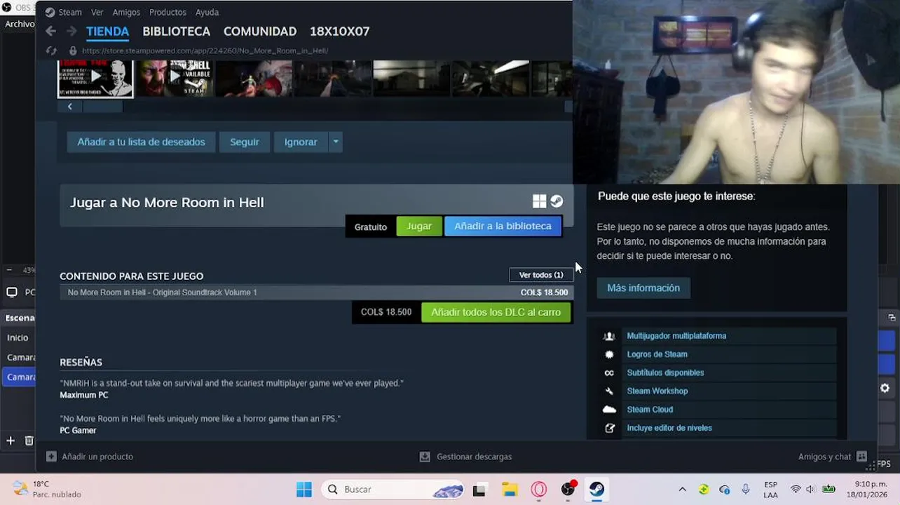The height and width of the screenshot is (505, 900).
Task: Click the Multijugador multiplataforma feature icon
Action: (x=609, y=336)
